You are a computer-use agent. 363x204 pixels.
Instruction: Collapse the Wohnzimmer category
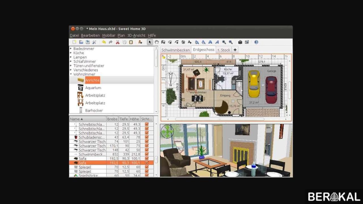tap(70, 74)
